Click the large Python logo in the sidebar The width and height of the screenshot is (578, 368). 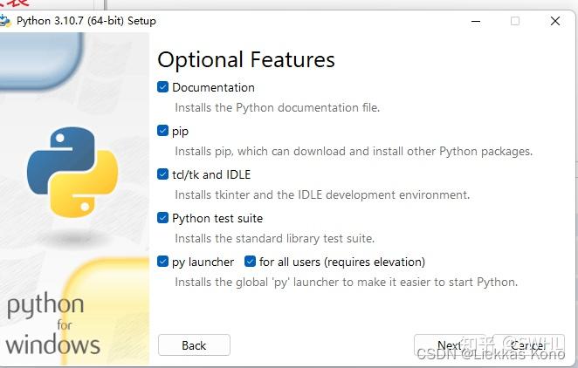72,171
